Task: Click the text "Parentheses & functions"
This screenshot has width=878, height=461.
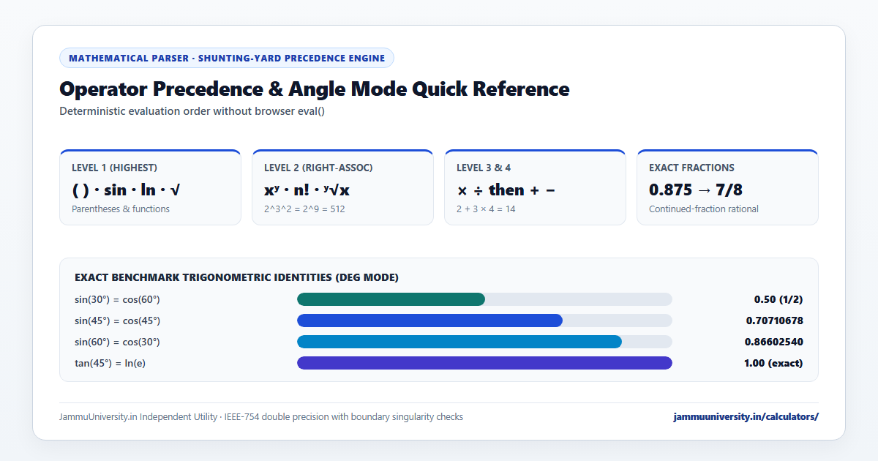Action: [121, 209]
